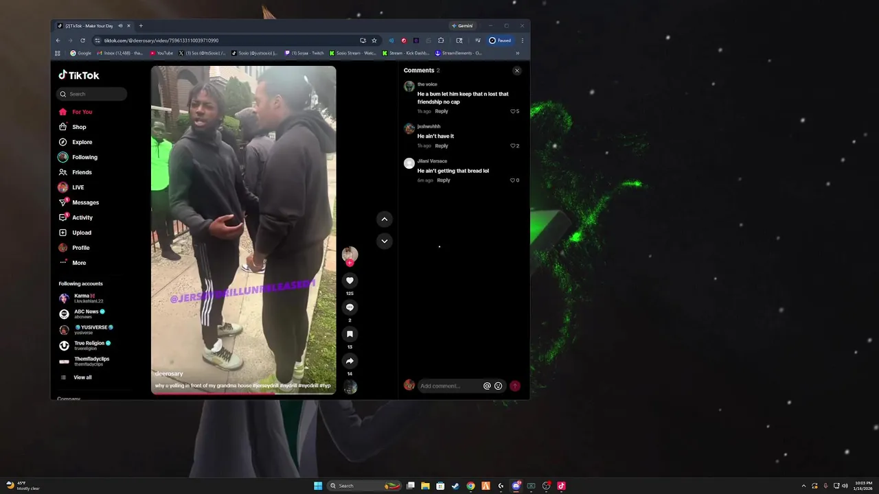The image size is (879, 494).
Task: Open a new browser tab
Action: pos(141,26)
